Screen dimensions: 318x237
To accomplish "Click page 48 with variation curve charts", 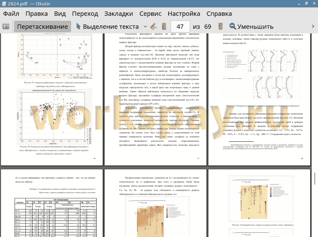I will click(259, 99).
